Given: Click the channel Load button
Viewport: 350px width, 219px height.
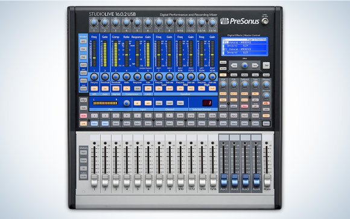Looking at the screenshot, I should 170,103.
